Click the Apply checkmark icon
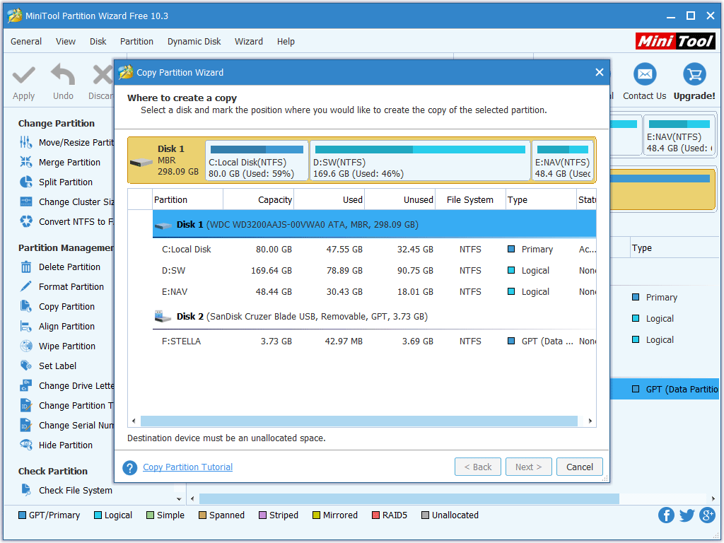 [23, 75]
